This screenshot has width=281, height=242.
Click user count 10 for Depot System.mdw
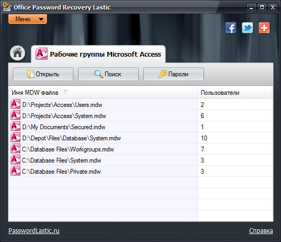[204, 138]
